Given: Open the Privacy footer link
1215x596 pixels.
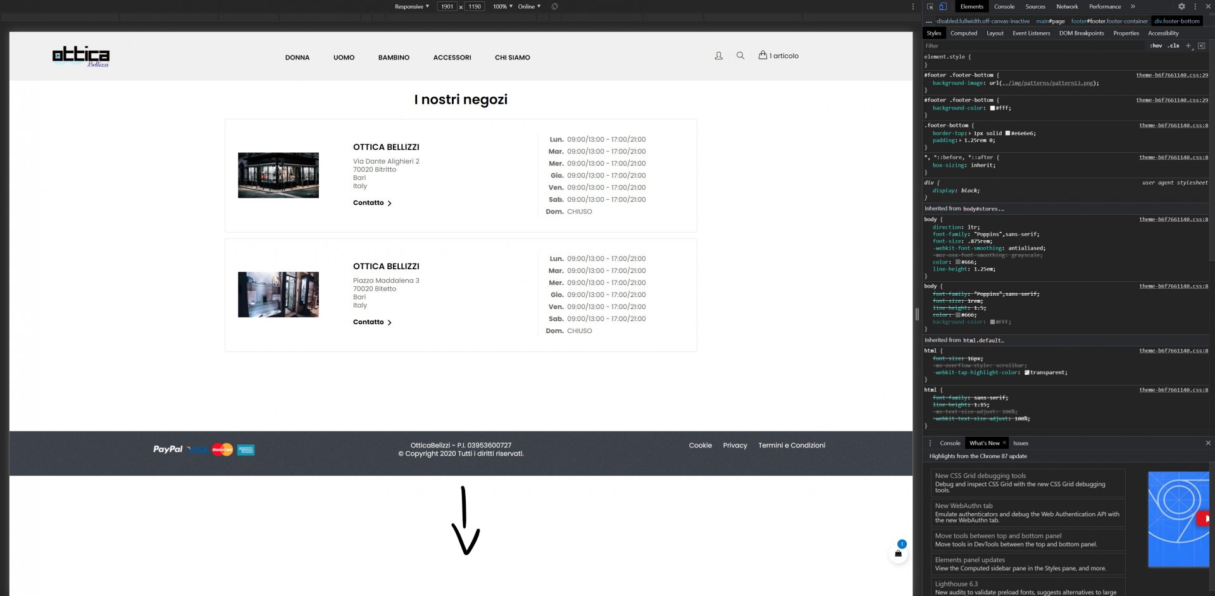Looking at the screenshot, I should click(x=735, y=446).
